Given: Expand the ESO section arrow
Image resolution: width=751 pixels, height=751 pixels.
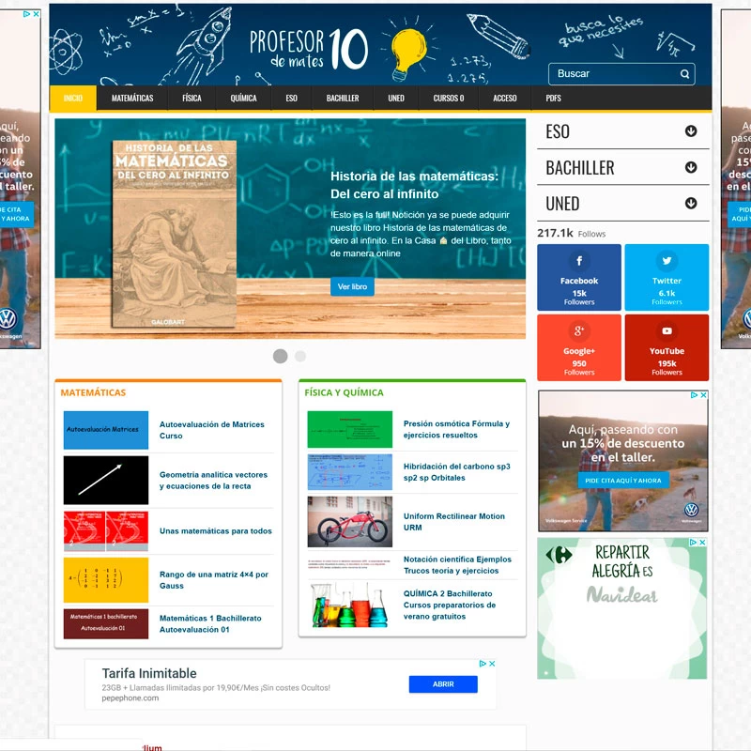Looking at the screenshot, I should 691,131.
